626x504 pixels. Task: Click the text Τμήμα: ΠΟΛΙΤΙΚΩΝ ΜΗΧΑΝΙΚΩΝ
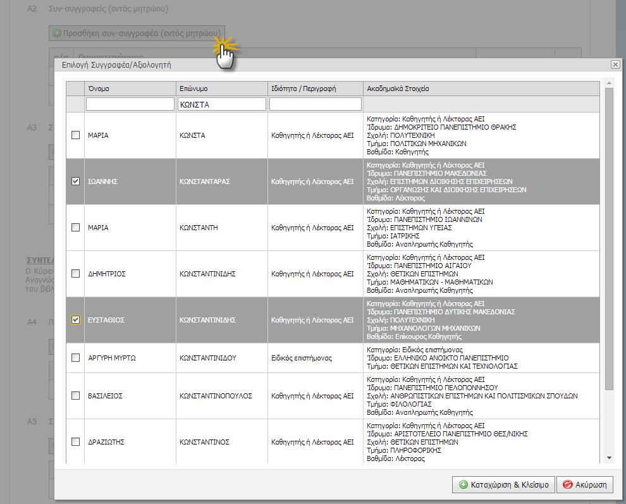point(417,144)
